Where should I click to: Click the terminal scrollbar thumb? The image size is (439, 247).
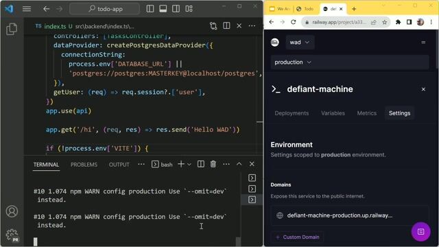[x=238, y=242]
